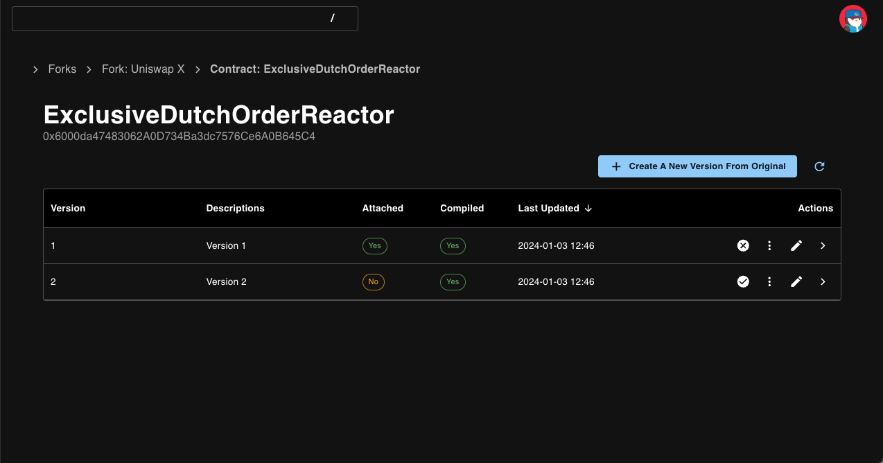
Task: Click the Version column header
Action: [x=68, y=208]
